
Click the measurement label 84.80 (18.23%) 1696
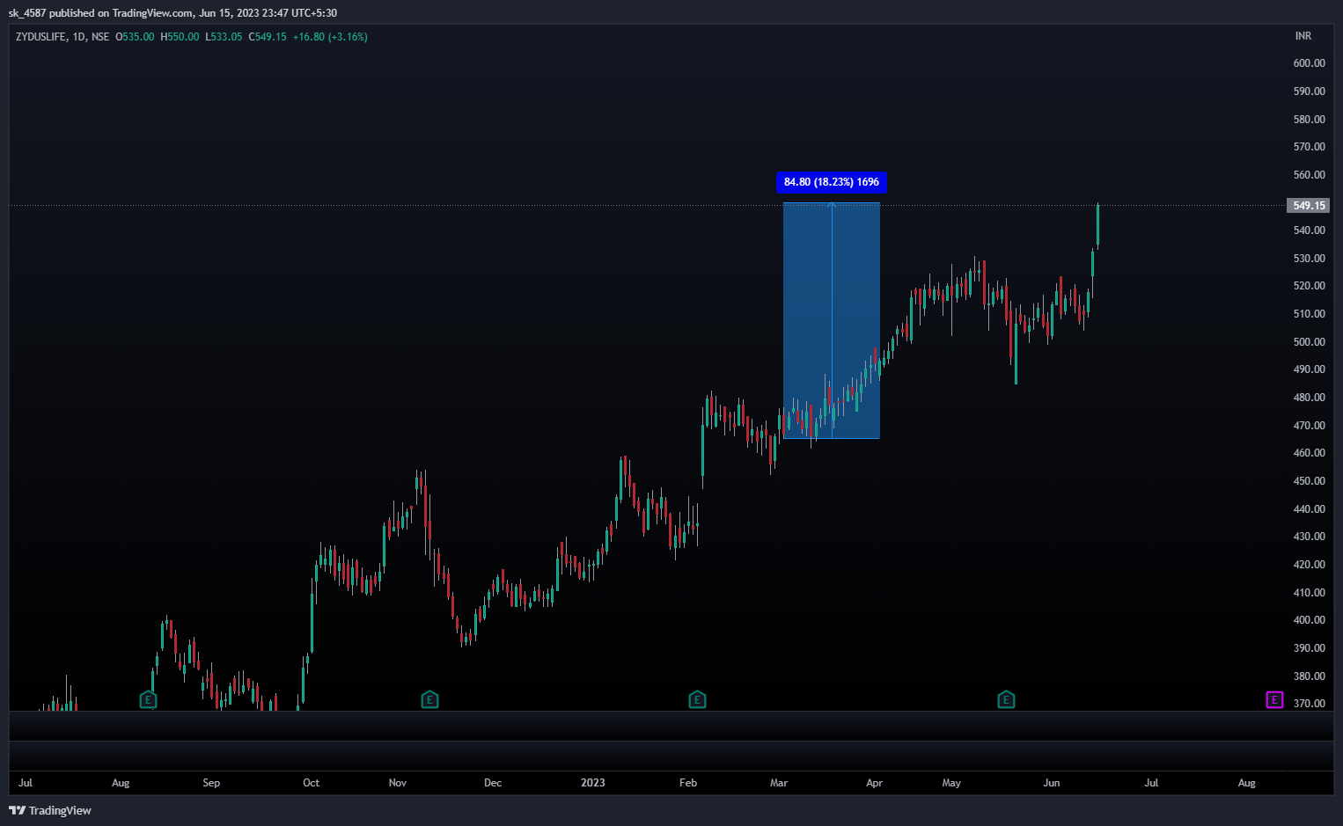point(832,182)
